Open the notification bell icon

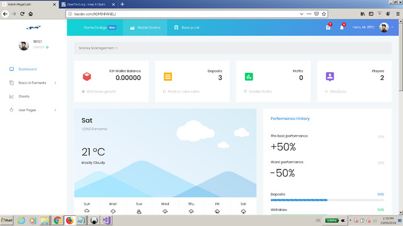point(342,27)
